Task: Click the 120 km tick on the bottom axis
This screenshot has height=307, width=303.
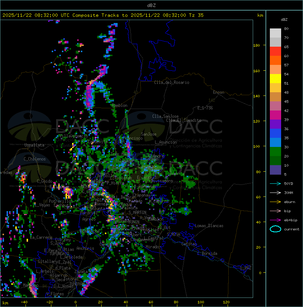Action: (x=226, y=302)
